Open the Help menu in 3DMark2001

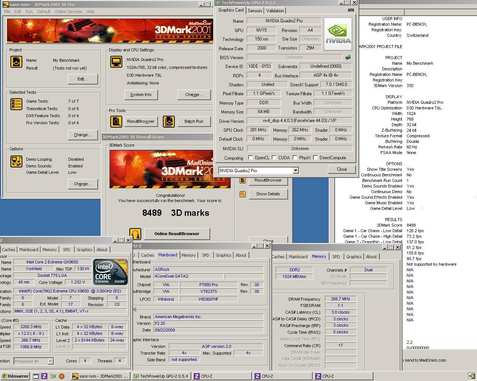(x=91, y=12)
